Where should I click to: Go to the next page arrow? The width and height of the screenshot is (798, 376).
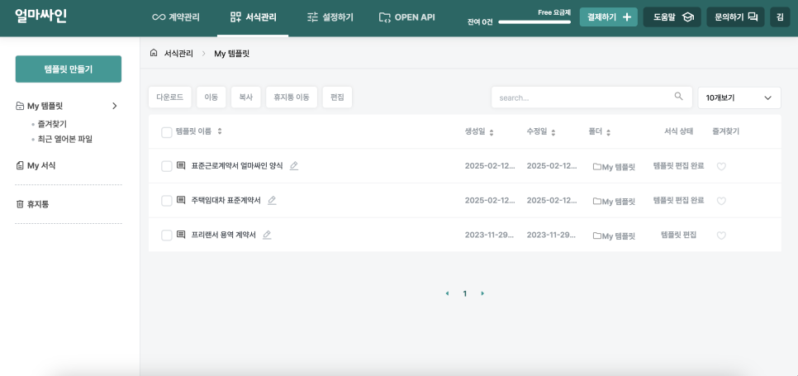click(482, 293)
